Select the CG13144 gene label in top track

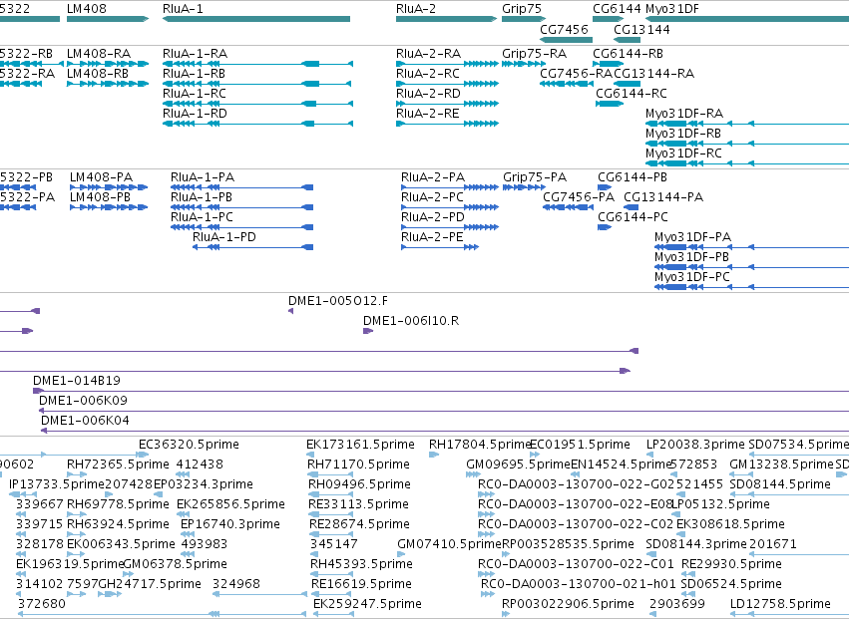pos(641,29)
